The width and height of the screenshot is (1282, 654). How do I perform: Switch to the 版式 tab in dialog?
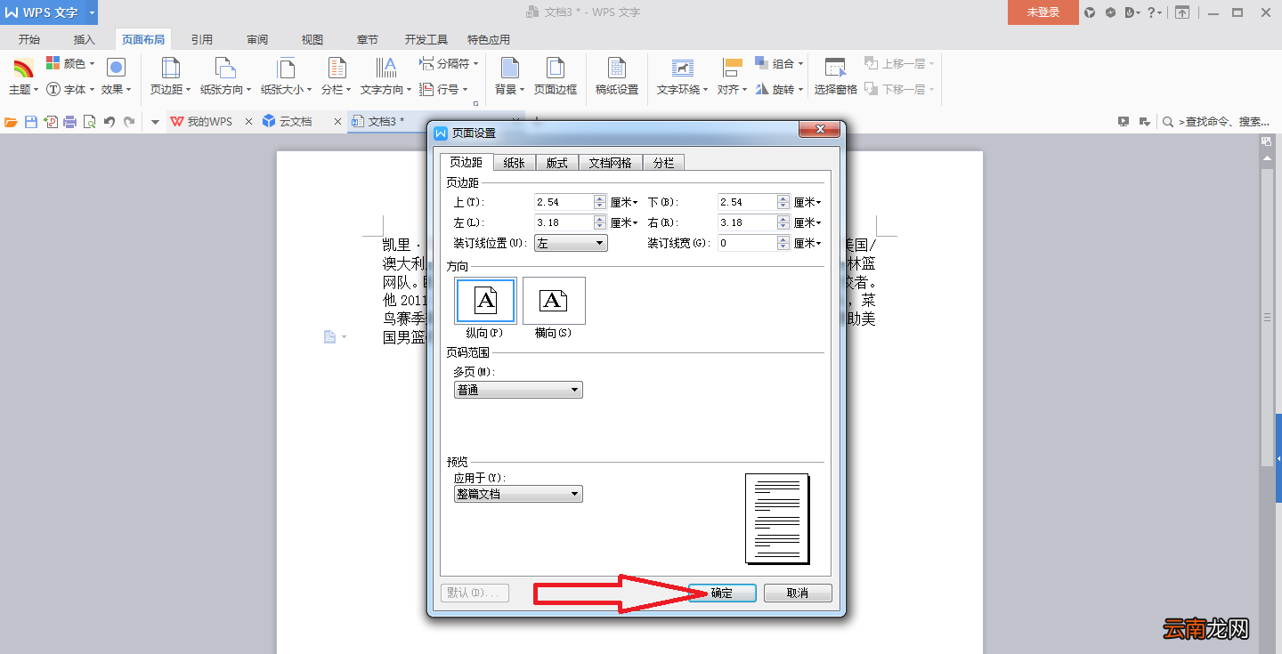tap(557, 162)
